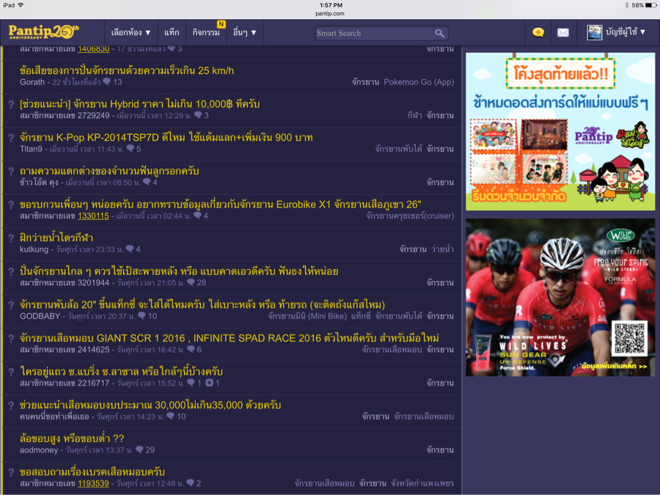Click the จักรยานครุยเซอร์(cruiser) tag
660x495 pixels.
(410, 216)
